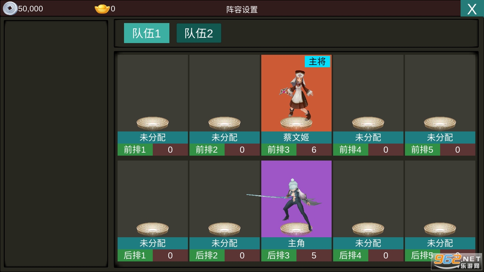Click the silver coin currency icon
The image size is (484, 272).
[10, 8]
